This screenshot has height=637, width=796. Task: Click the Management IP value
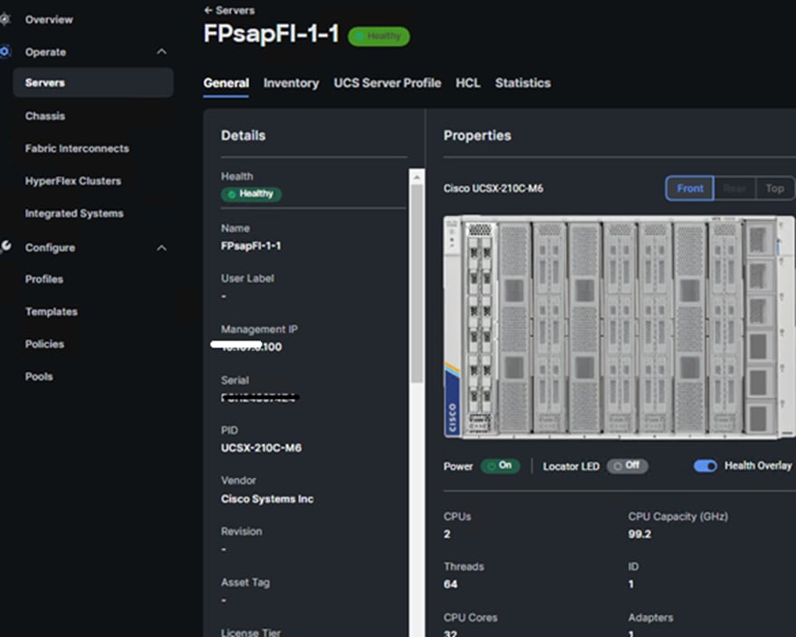(x=251, y=347)
